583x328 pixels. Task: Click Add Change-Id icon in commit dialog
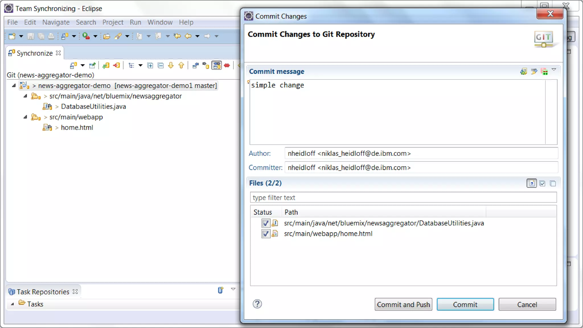[544, 71]
